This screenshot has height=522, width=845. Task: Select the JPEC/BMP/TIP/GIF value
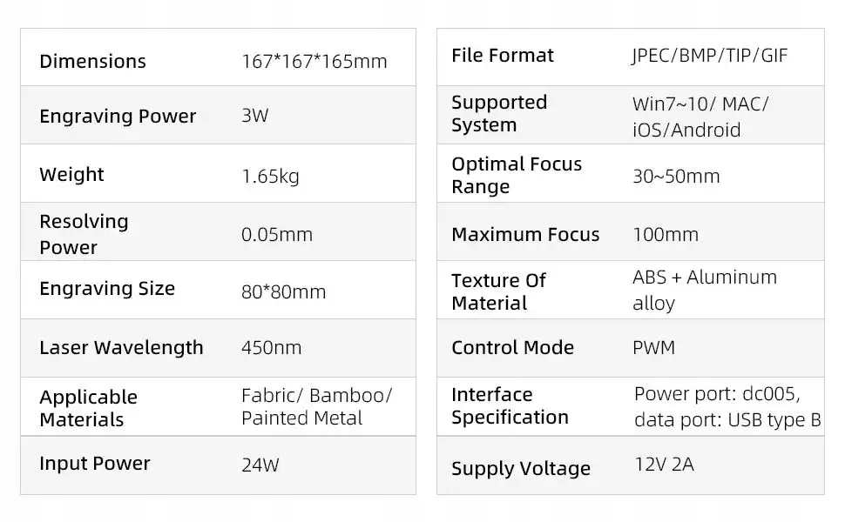[709, 56]
